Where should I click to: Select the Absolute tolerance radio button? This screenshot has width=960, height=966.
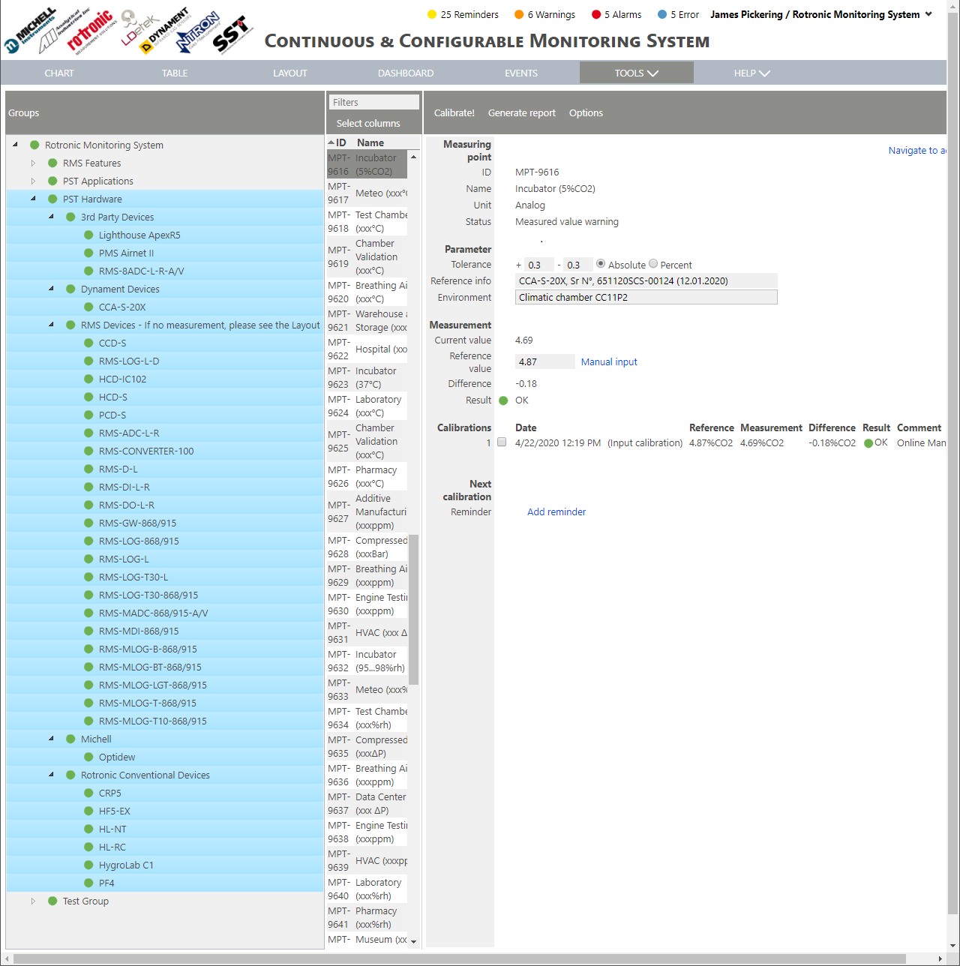pyautogui.click(x=601, y=264)
